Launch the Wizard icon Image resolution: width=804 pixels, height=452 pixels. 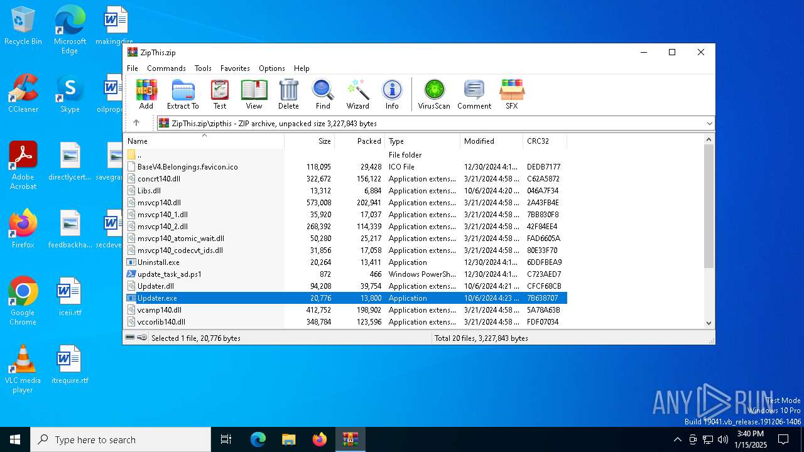click(x=357, y=94)
